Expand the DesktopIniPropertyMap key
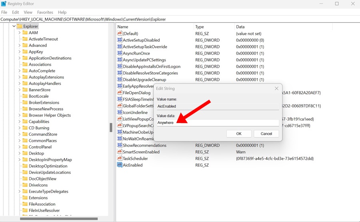Image resolution: width=360 pixels, height=222 pixels. click(20, 159)
